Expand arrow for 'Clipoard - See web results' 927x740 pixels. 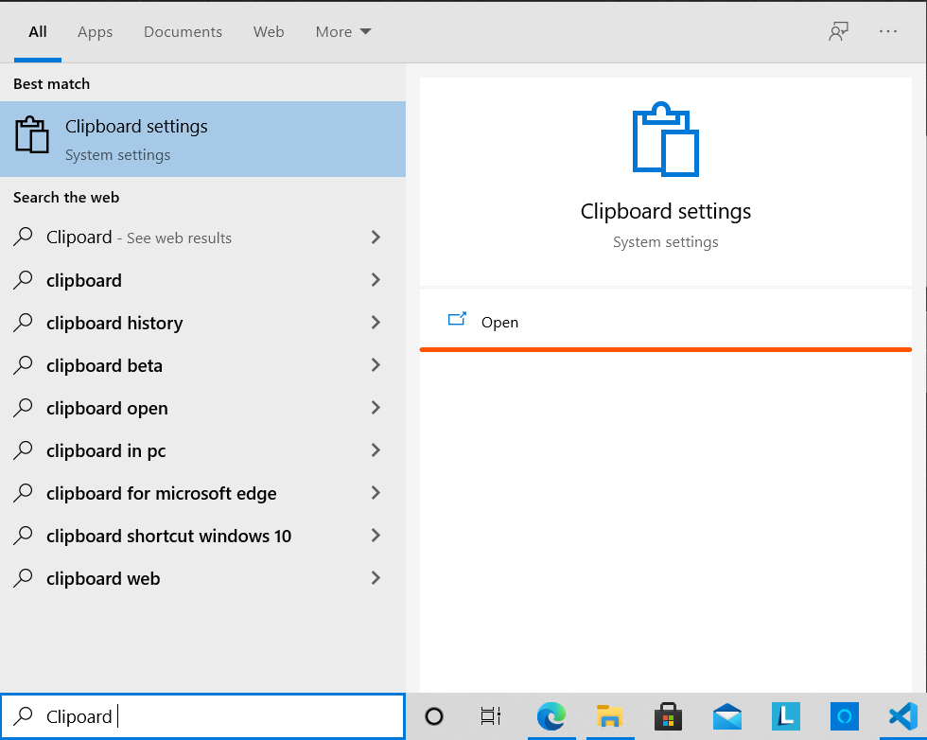point(376,238)
